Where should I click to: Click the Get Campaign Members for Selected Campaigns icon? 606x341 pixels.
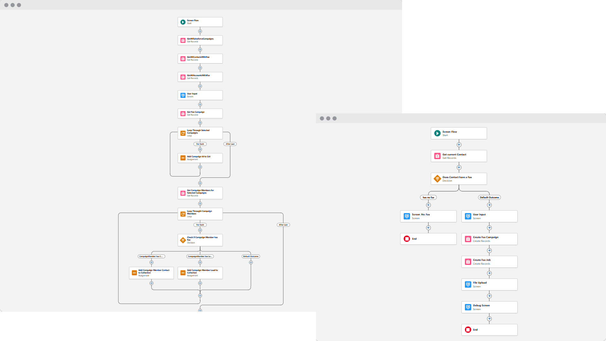click(183, 193)
